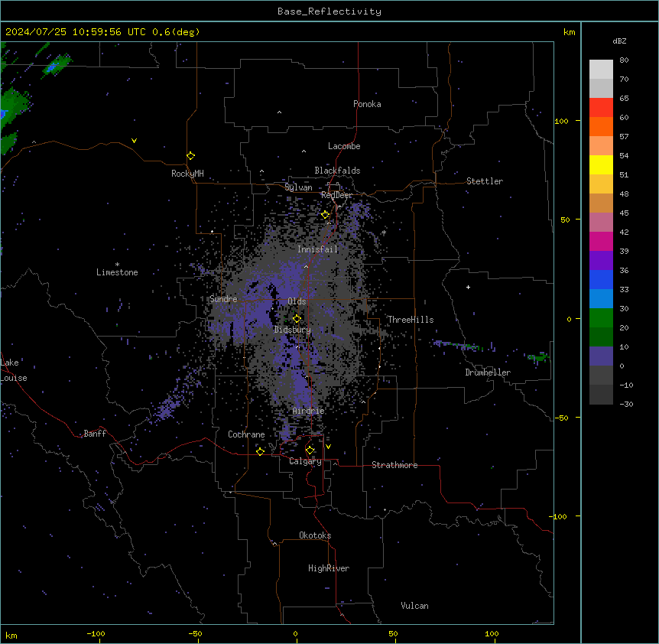Click the Lacombe city label
The width and height of the screenshot is (659, 644).
point(344,146)
